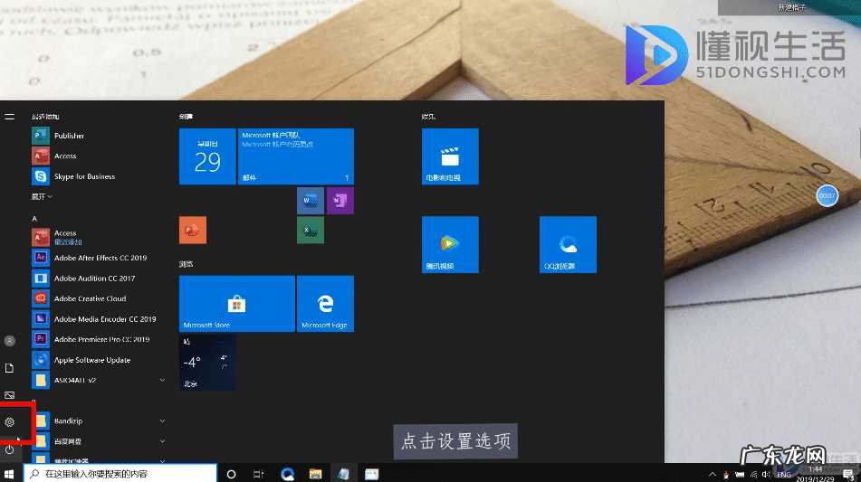
Task: Open the PowerPoint tile
Action: point(193,231)
